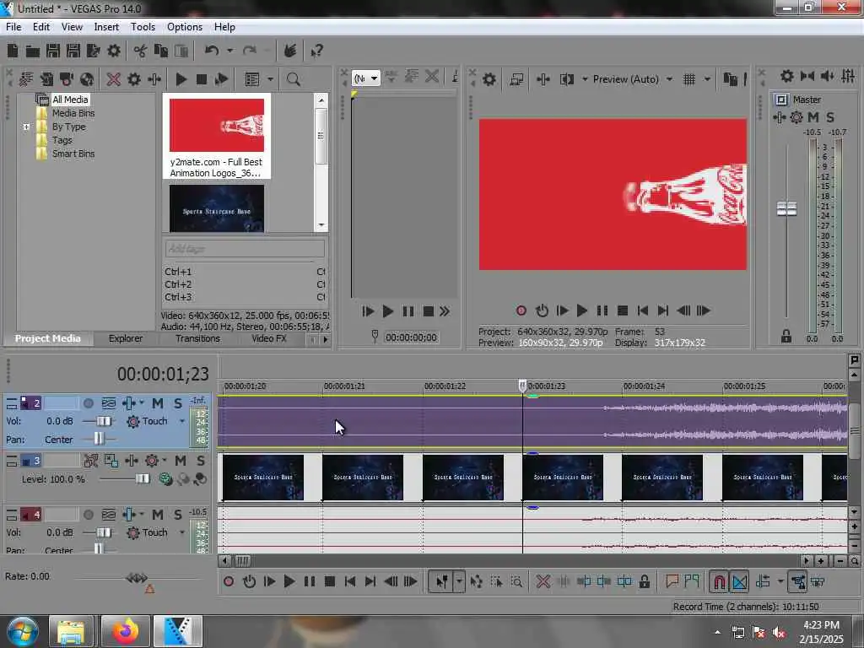Click Track Motion icon on track 3
864x648 pixels.
[x=90, y=461]
